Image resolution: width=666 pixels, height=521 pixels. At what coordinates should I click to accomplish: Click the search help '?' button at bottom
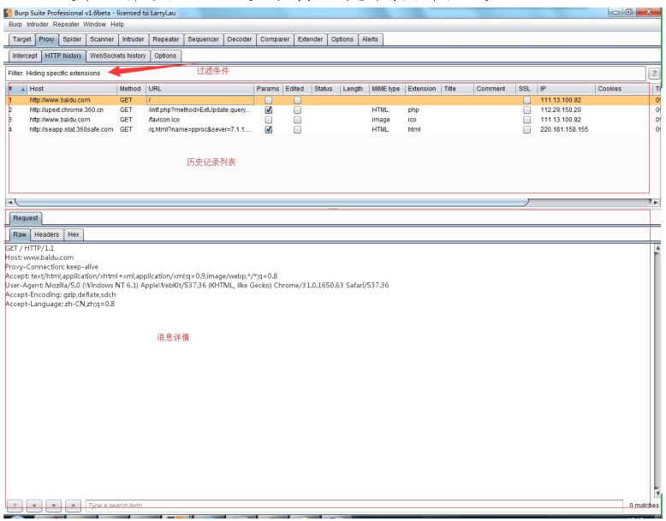(15, 506)
